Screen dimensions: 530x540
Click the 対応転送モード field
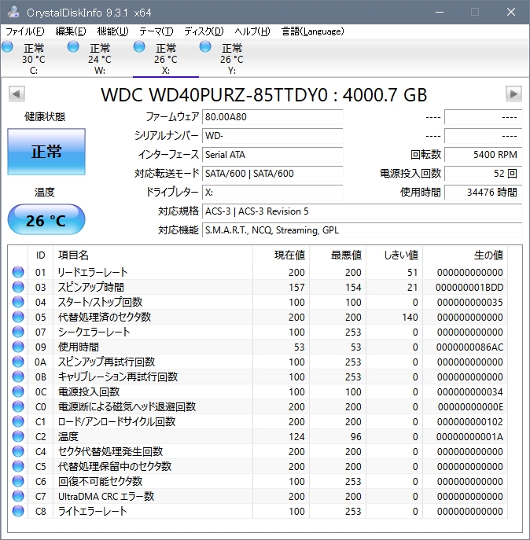(272, 174)
